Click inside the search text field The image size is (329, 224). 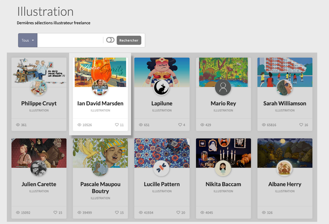tap(70, 40)
